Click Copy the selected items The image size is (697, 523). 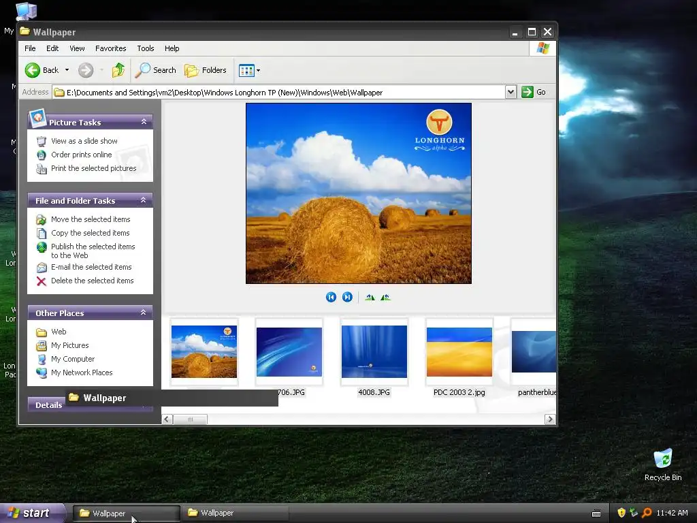click(91, 233)
